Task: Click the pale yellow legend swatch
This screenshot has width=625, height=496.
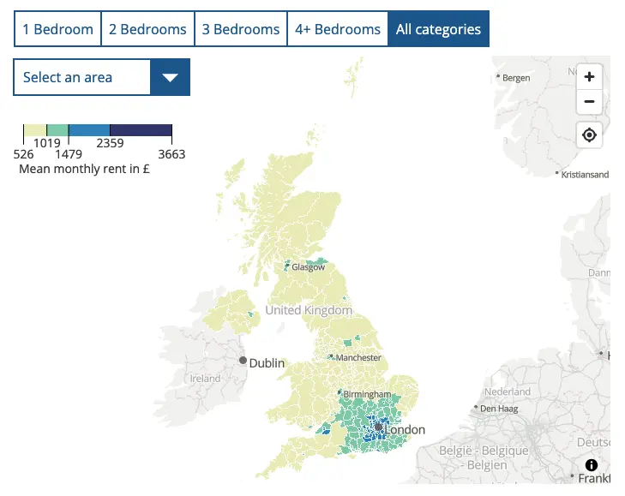Action: click(x=35, y=130)
